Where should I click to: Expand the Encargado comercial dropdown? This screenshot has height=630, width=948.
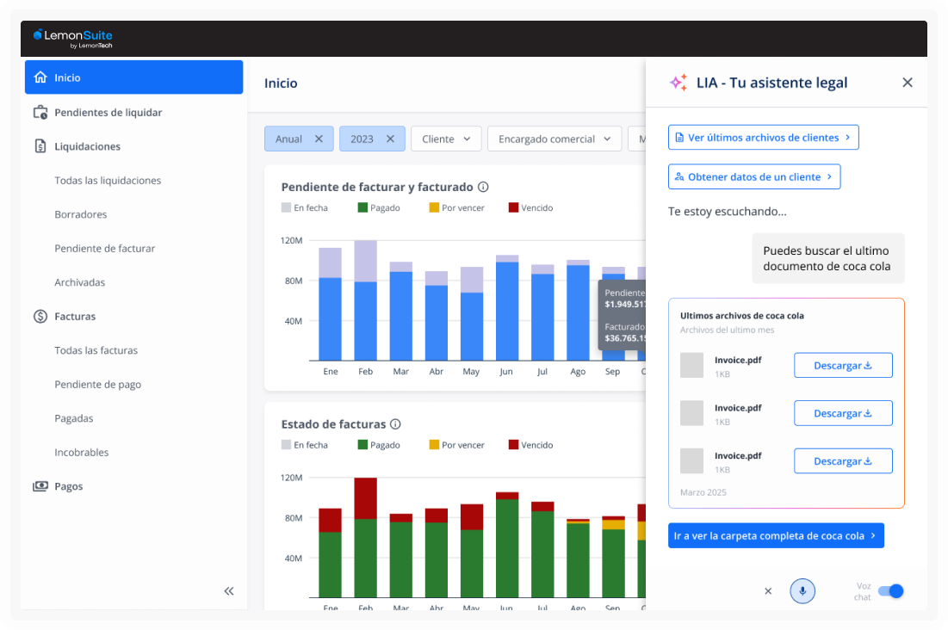(x=554, y=139)
